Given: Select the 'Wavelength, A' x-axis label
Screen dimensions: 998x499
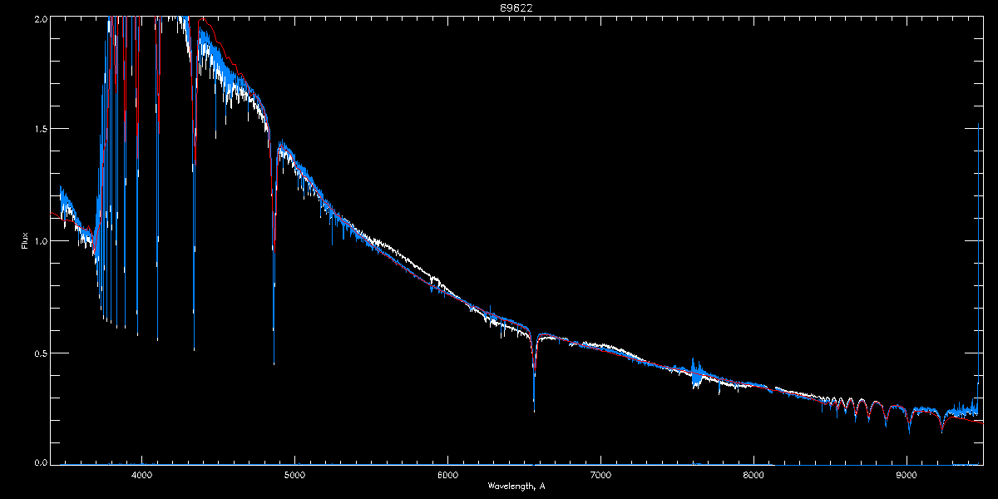Looking at the screenshot, I should coord(516,486).
